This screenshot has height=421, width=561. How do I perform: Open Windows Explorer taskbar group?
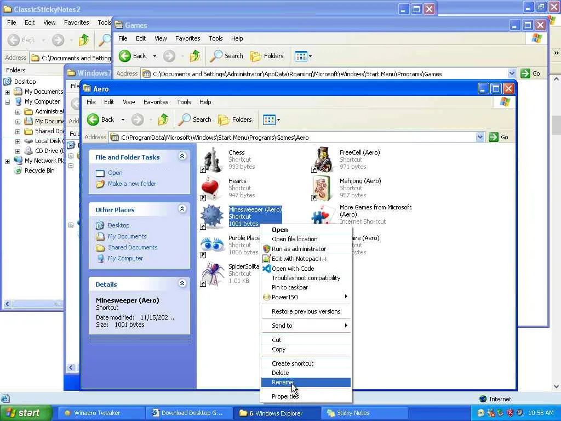[x=276, y=413]
